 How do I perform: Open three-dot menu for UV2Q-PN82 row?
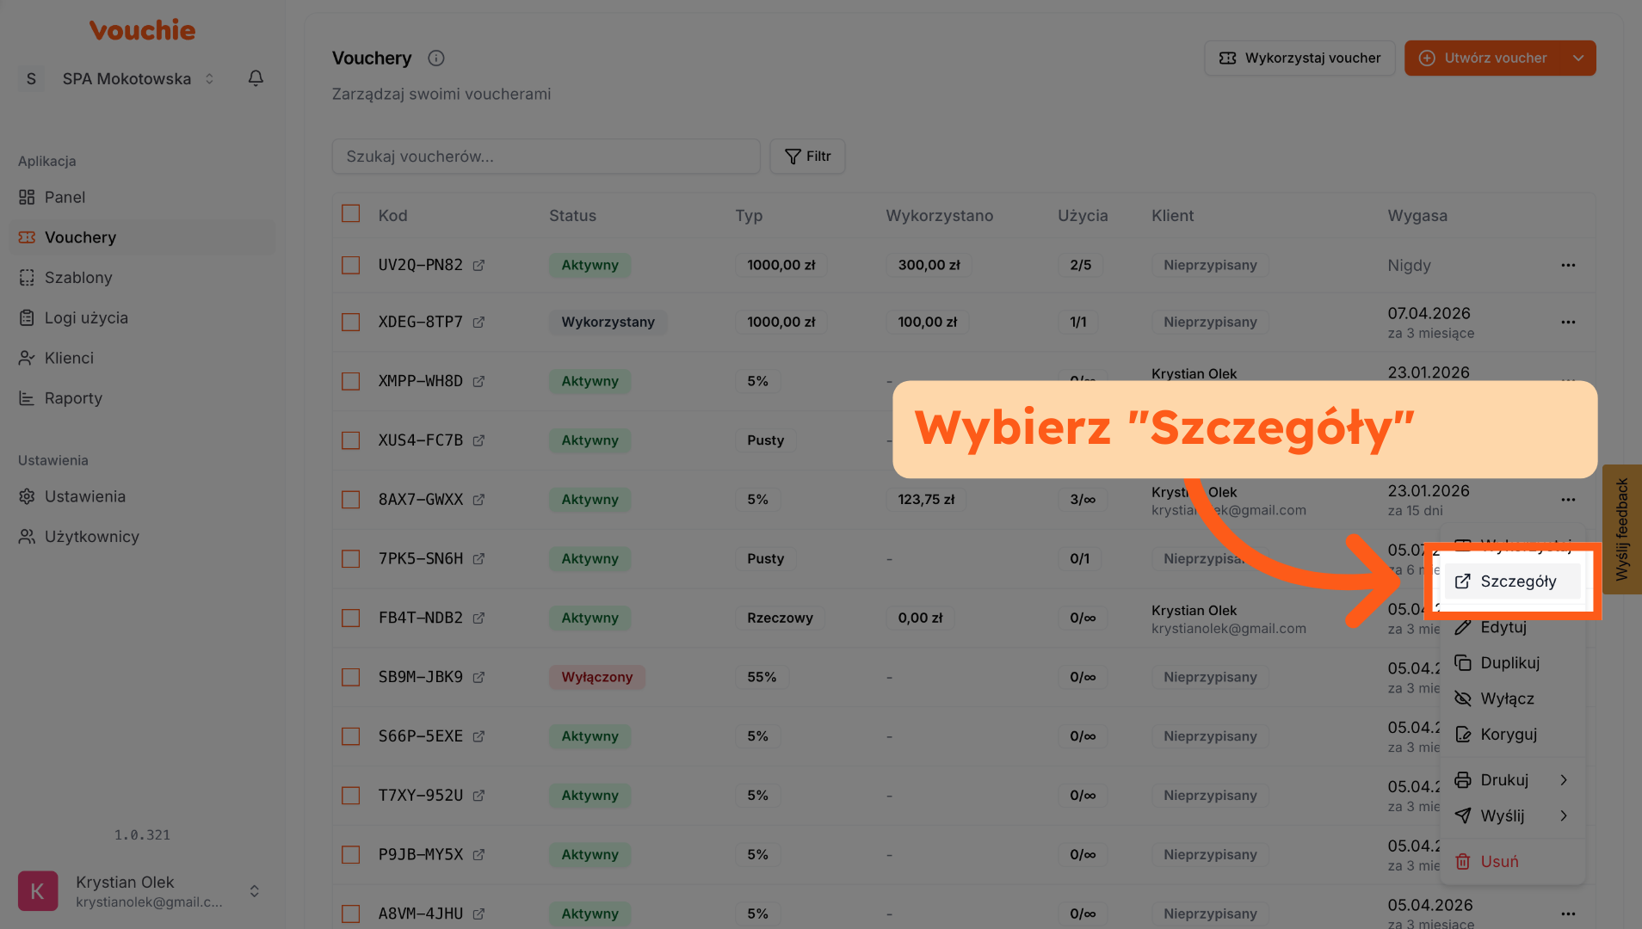tap(1568, 266)
